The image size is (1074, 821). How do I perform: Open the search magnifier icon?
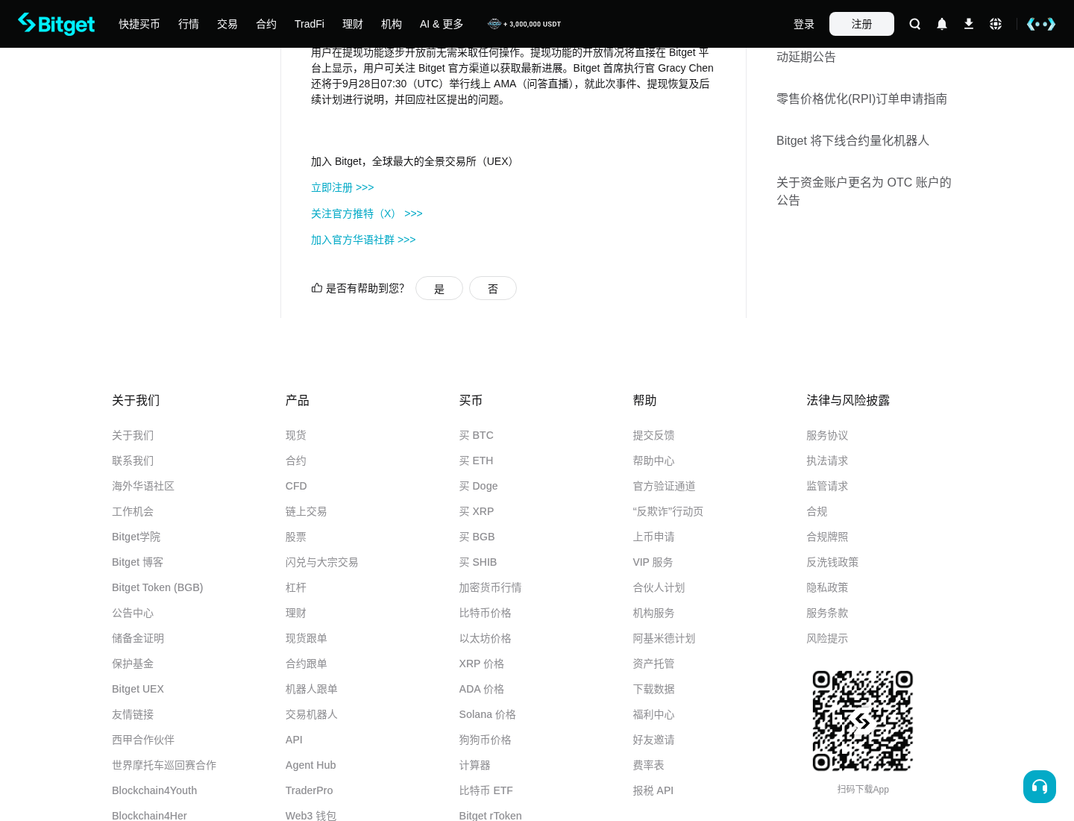point(915,24)
